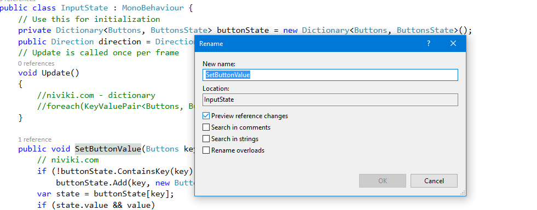Click the highlighted SetButtonValue method name
Screen dimensions: 537x210
tap(108, 149)
